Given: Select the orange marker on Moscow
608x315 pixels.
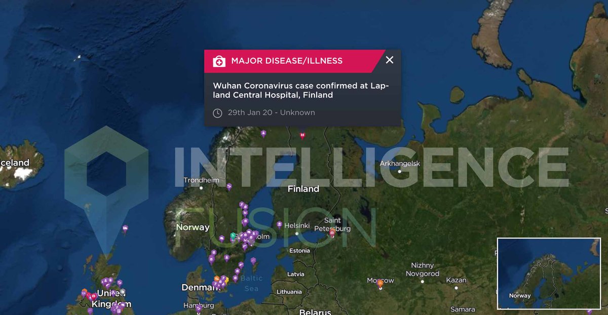Looking at the screenshot, I should [380, 284].
